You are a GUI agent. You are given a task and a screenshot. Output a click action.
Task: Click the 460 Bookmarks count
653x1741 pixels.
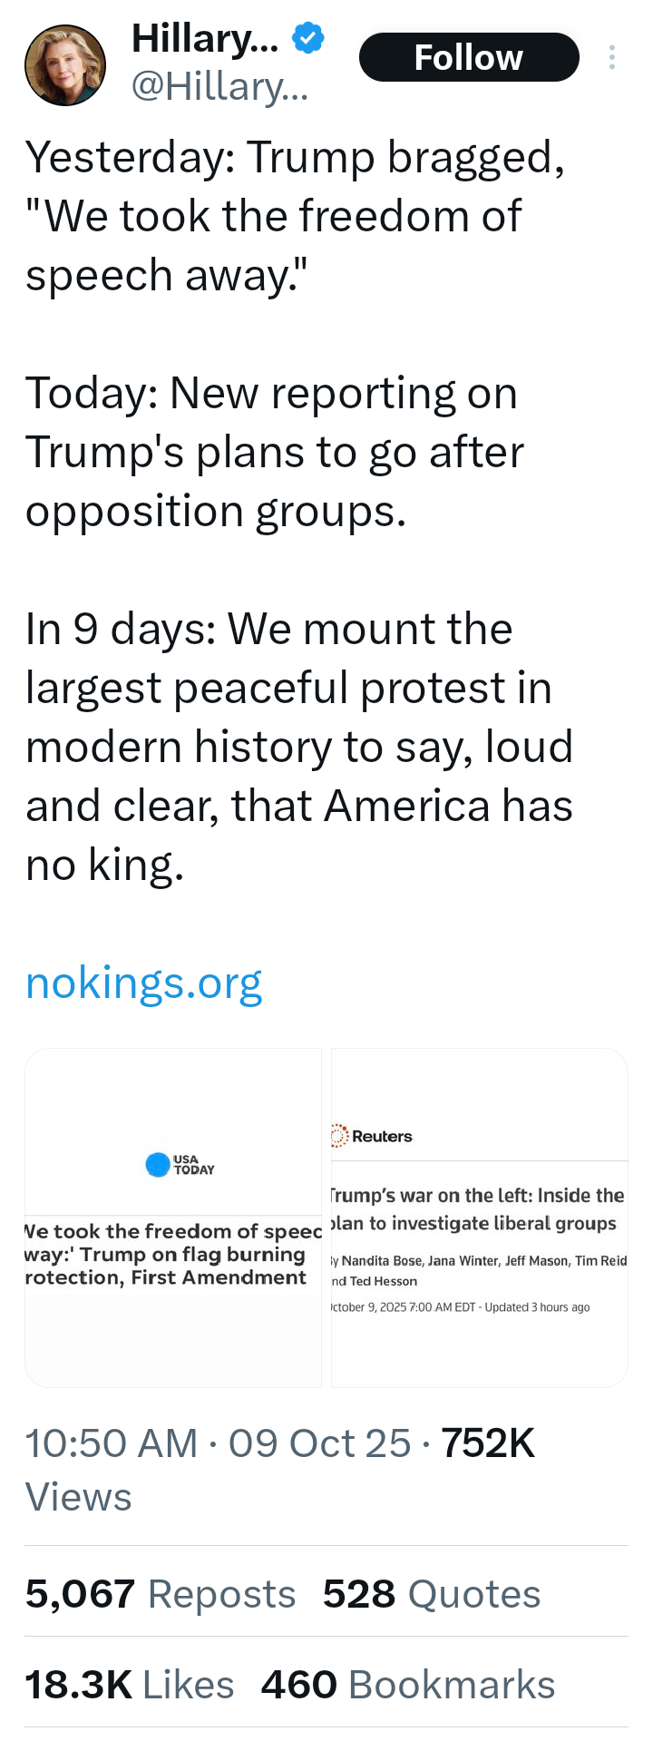pyautogui.click(x=408, y=1685)
